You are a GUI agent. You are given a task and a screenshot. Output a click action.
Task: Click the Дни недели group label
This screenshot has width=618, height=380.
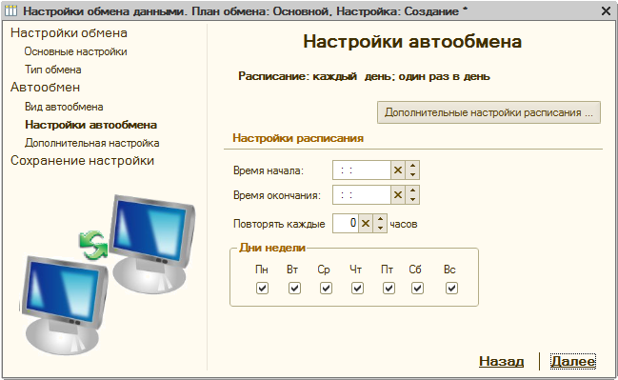coord(272,248)
